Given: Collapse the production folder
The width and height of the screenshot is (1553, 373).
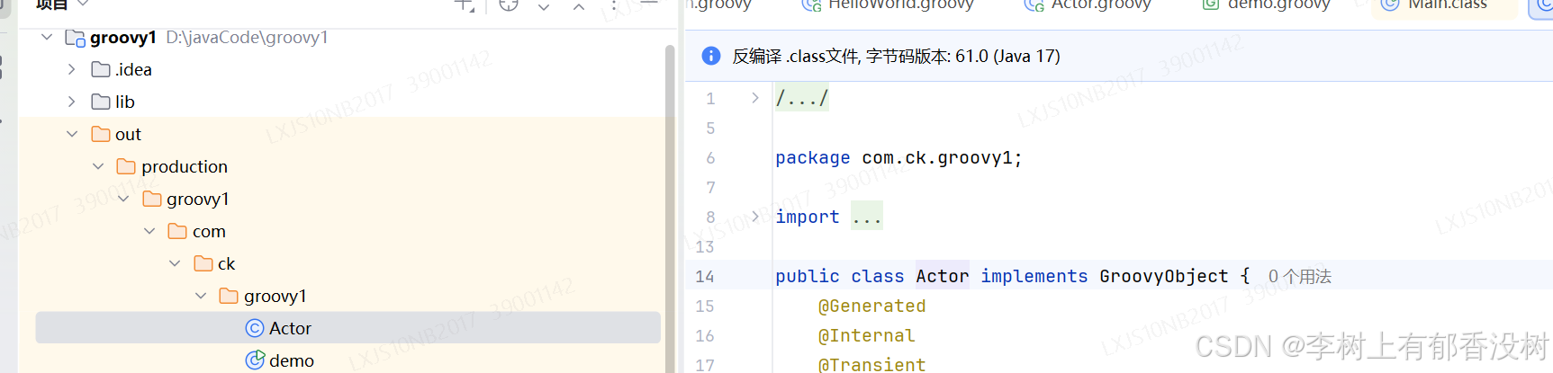Looking at the screenshot, I should pyautogui.click(x=98, y=166).
